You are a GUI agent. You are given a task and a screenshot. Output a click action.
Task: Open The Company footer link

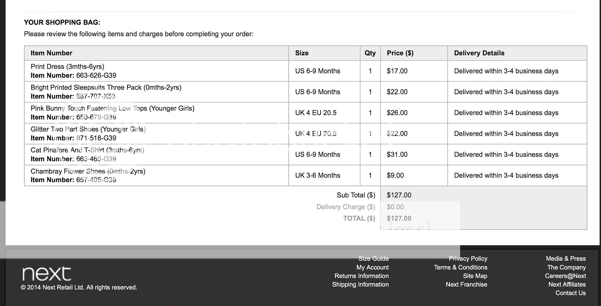(566, 267)
